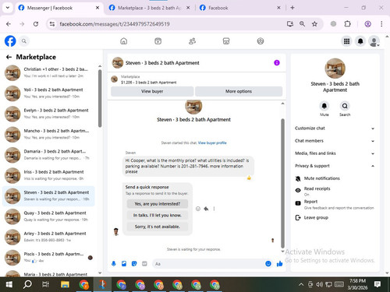Viewport: 390px width, 292px height.
Task: Send a thumbs-up like
Action: [280, 264]
